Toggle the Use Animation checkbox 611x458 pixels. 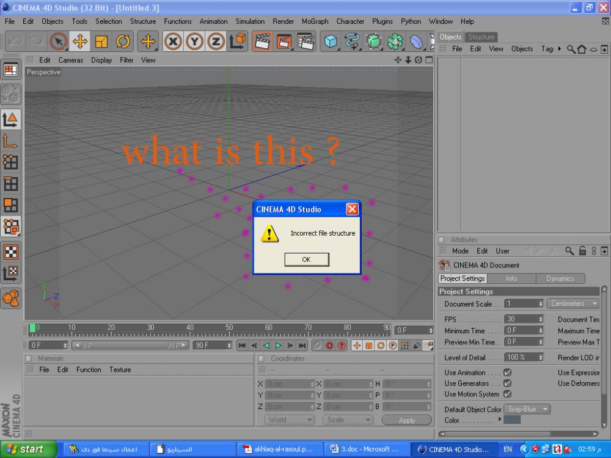(x=507, y=373)
